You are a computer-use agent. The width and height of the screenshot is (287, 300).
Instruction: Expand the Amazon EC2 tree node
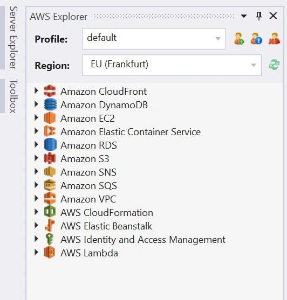click(x=36, y=117)
